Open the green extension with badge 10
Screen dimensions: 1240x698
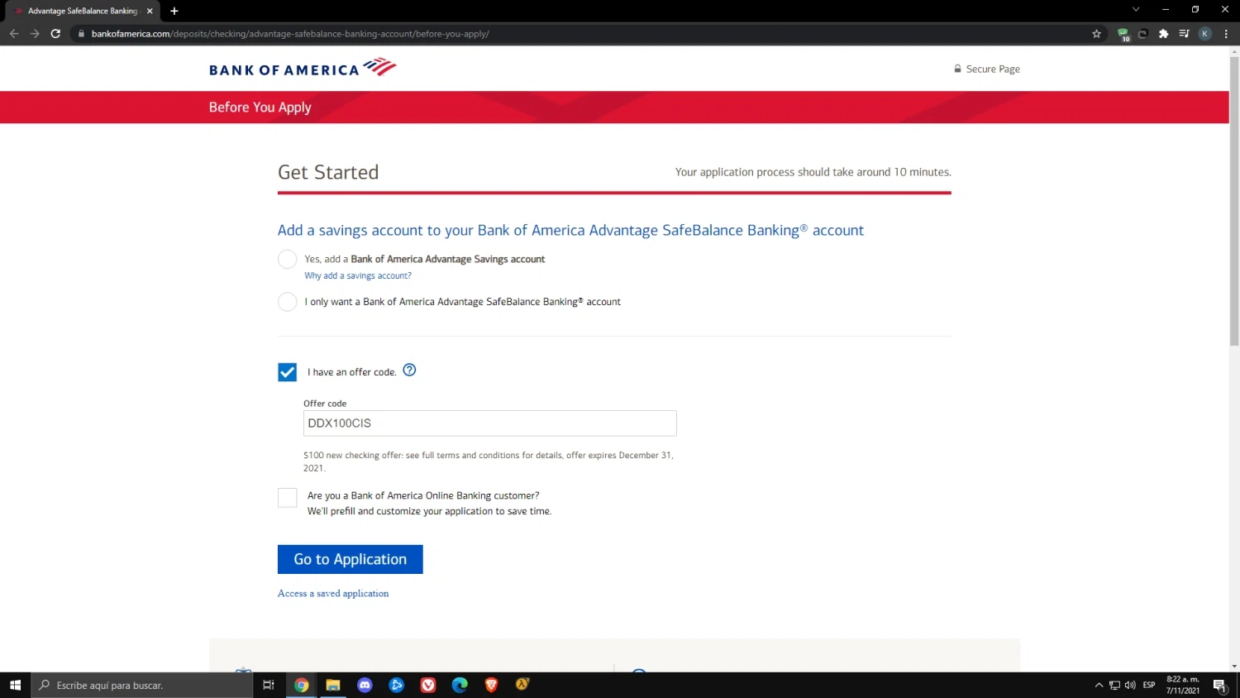pos(1123,34)
